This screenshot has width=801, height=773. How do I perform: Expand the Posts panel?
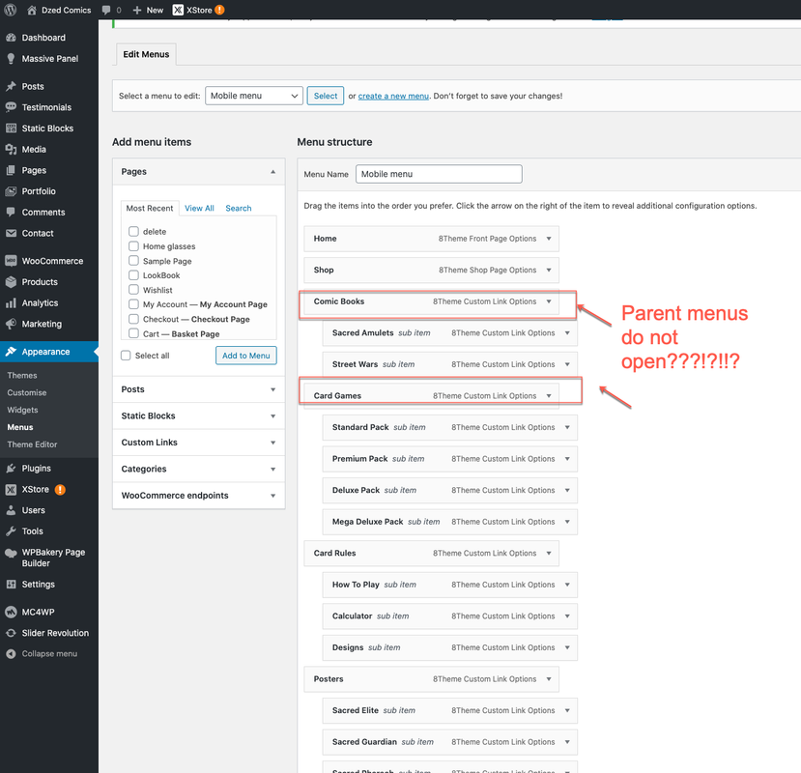pyautogui.click(x=199, y=389)
